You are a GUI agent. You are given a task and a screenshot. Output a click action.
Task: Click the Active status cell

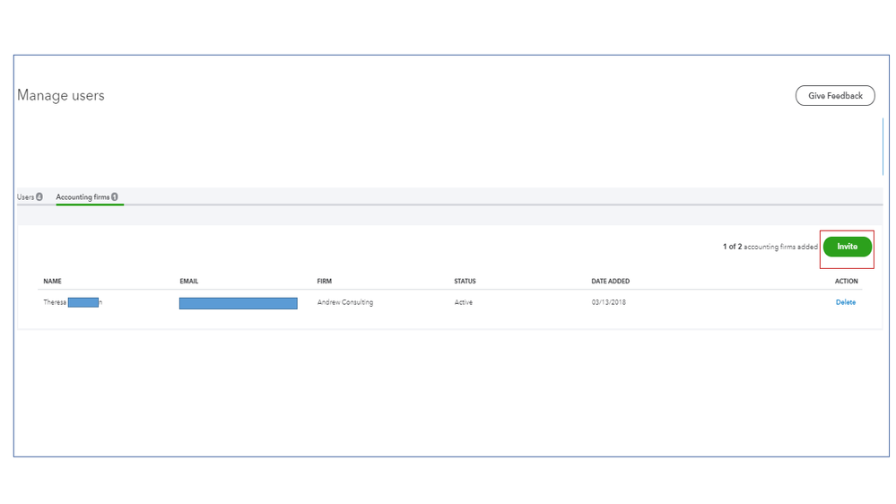click(463, 302)
